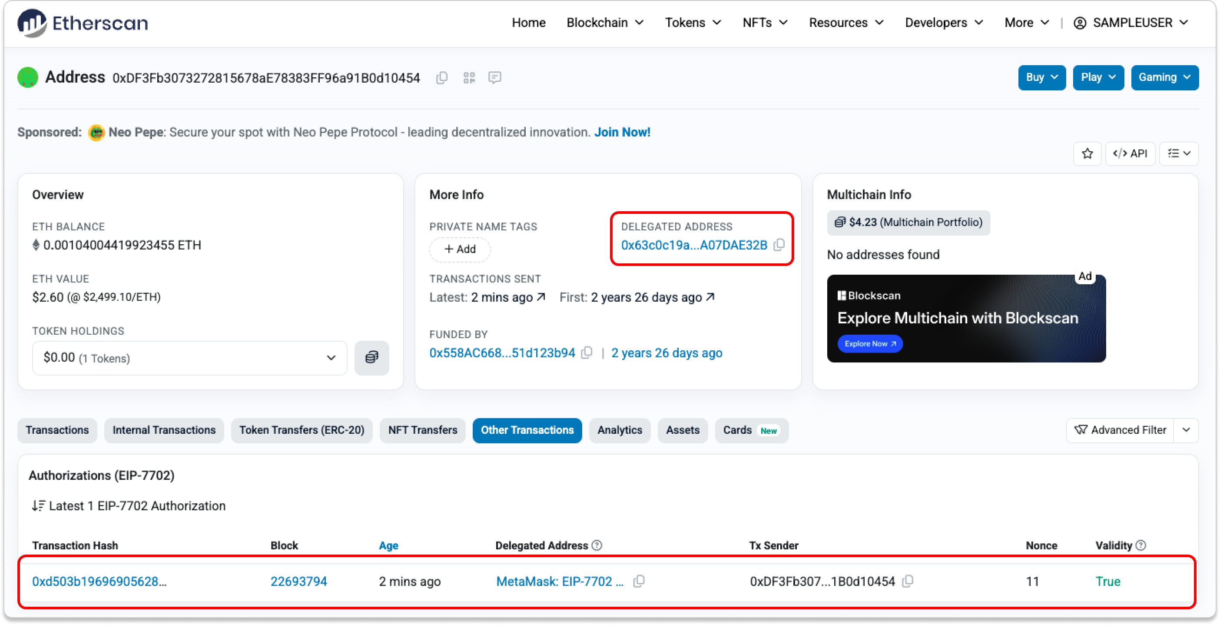Click the Etherscan logo
This screenshot has height=625, width=1220.
(83, 23)
